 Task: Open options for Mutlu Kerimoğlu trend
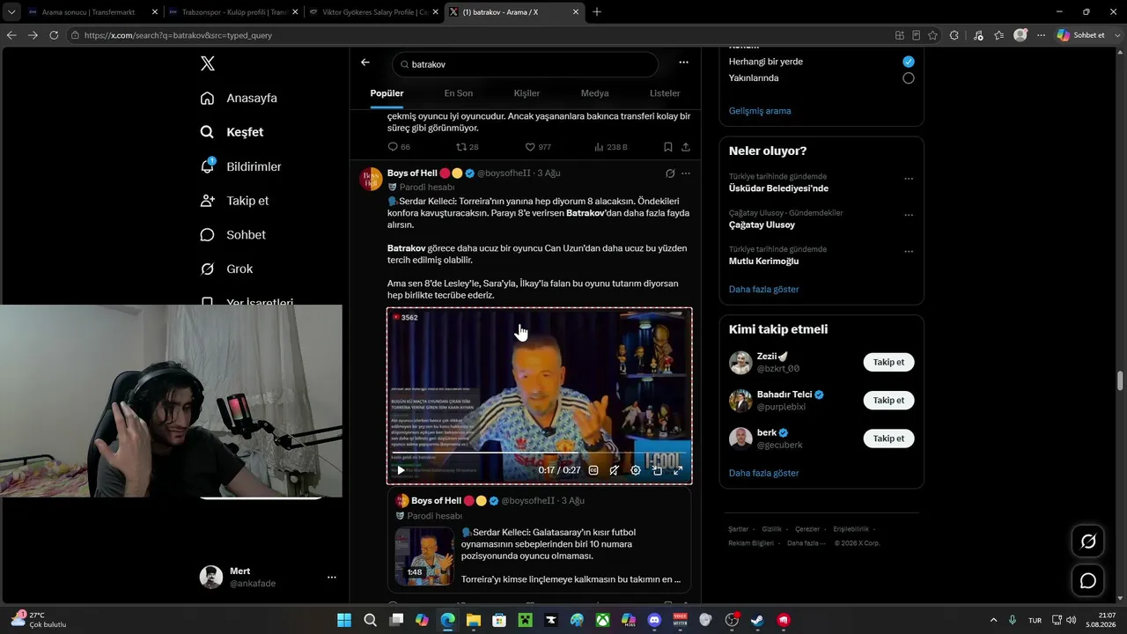(x=909, y=252)
